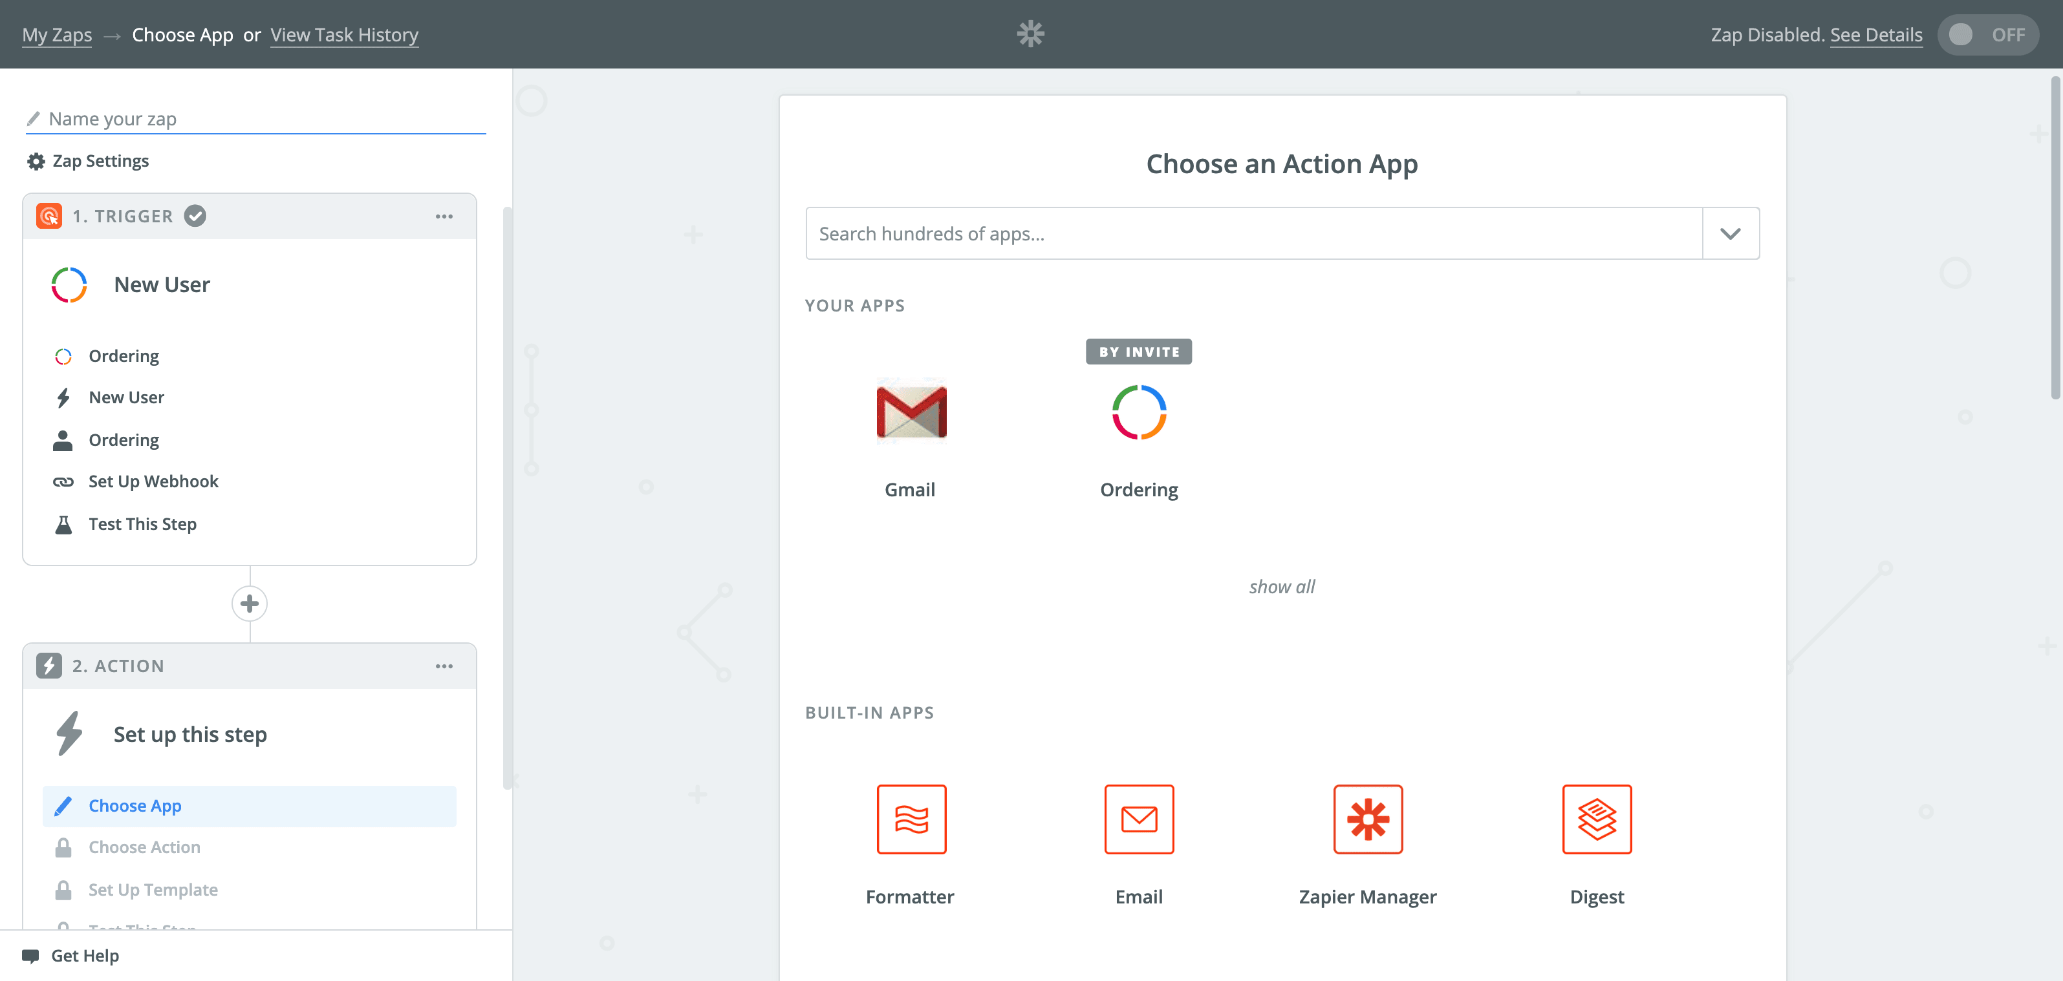Choose the Digest built-in app
Image resolution: width=2063 pixels, height=981 pixels.
tap(1596, 819)
